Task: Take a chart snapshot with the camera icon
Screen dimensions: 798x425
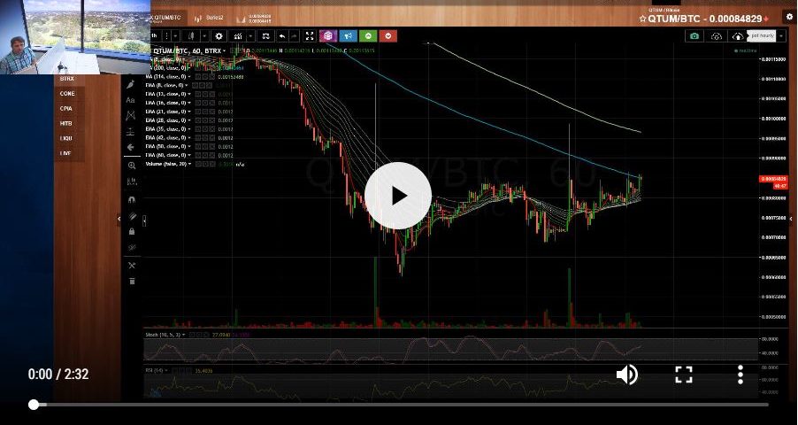Action: coord(694,36)
